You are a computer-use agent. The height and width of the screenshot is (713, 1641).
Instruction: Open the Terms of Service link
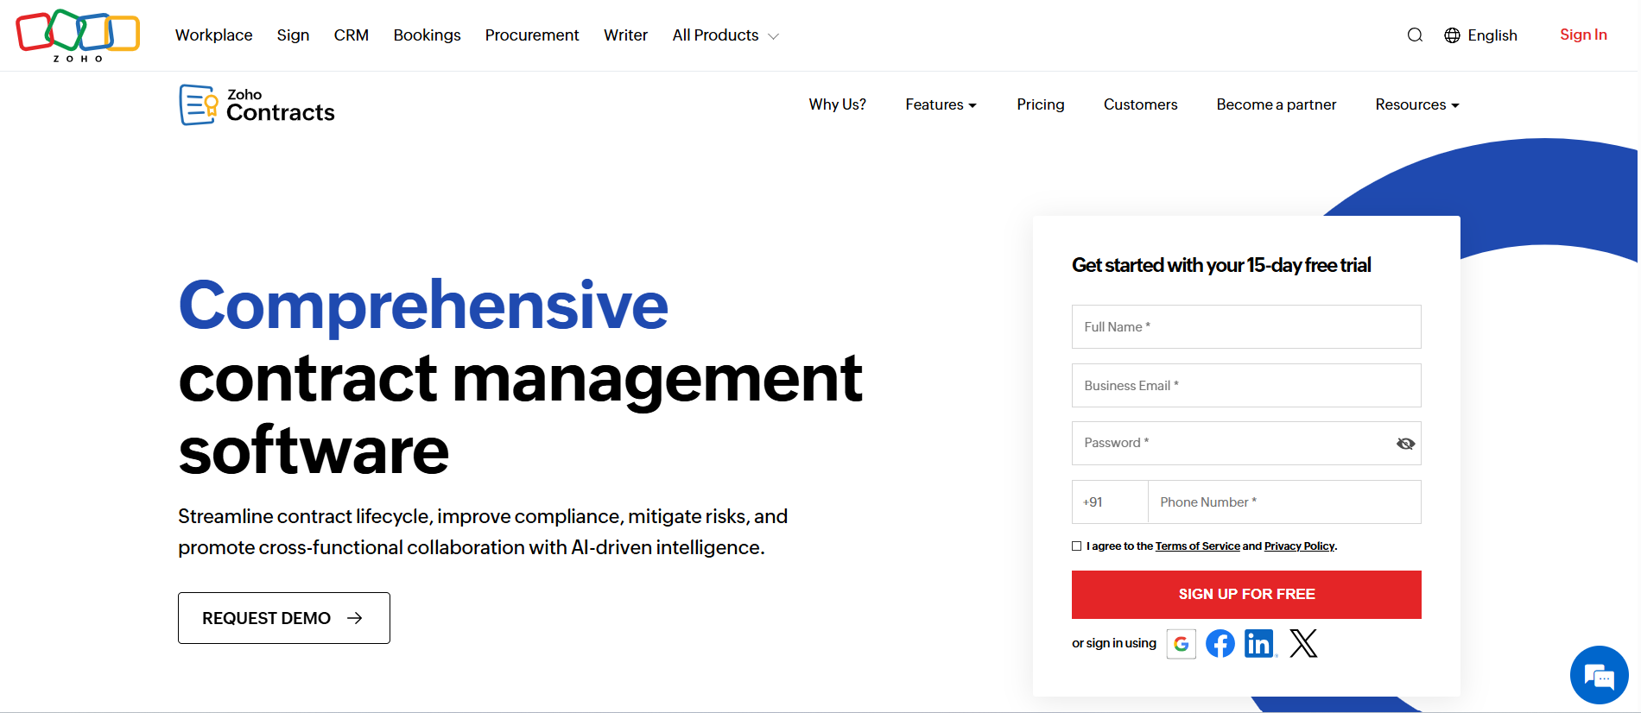click(x=1198, y=546)
